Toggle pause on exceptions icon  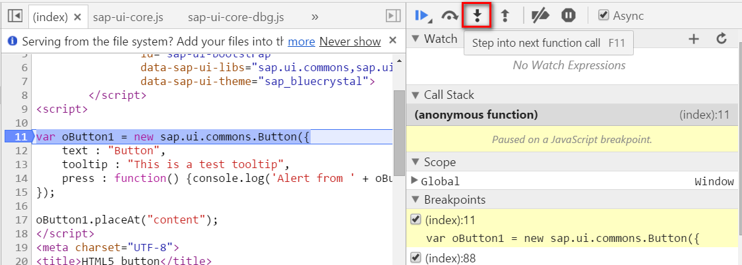click(x=569, y=16)
